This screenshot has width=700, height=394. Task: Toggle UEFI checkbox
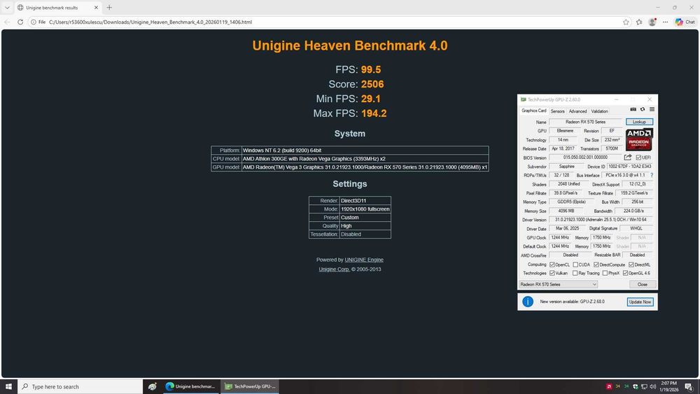pos(638,157)
